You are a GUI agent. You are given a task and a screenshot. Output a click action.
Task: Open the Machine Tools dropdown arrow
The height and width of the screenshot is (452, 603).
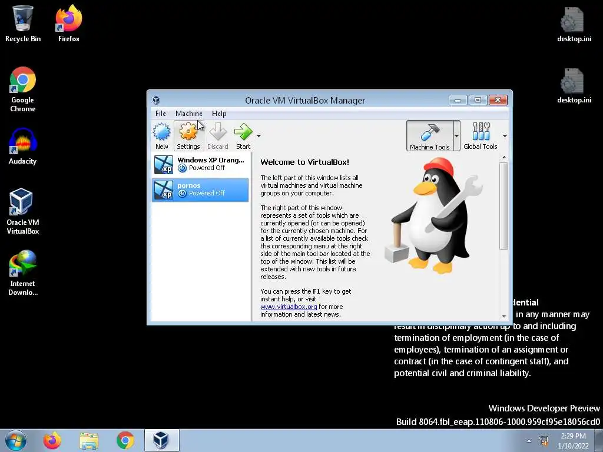point(456,136)
